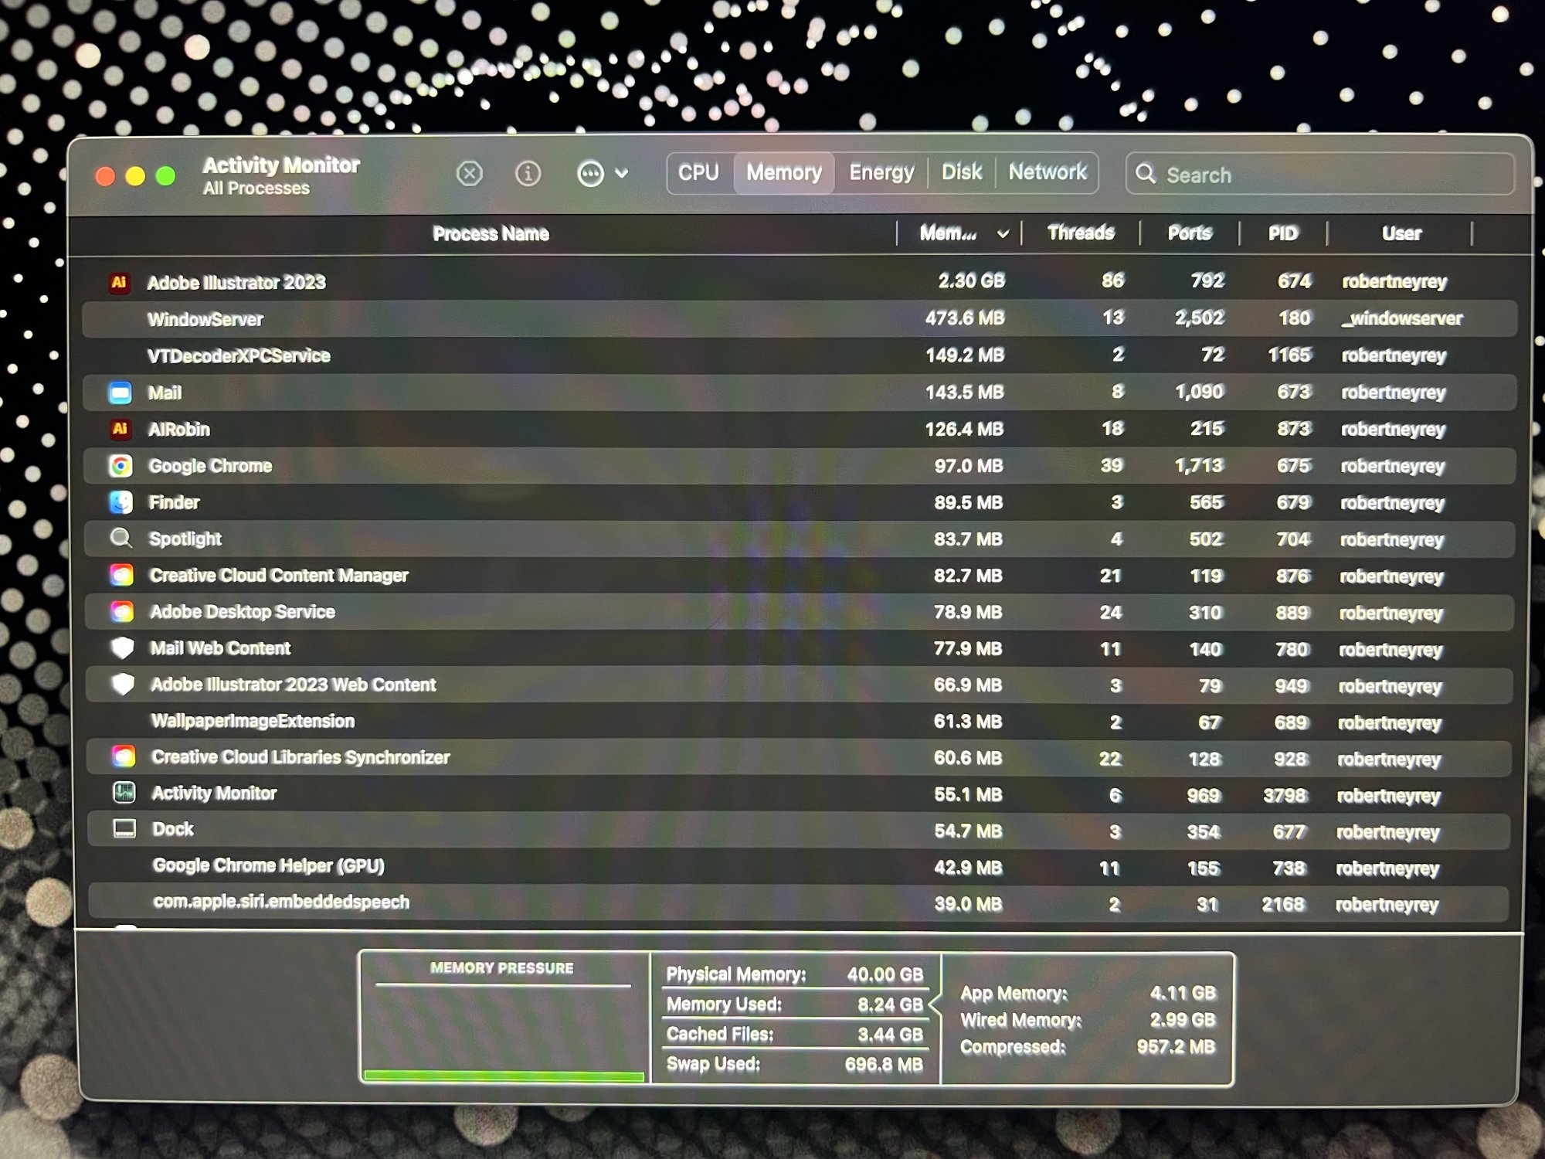Toggle sort arrow on Memory column
The width and height of the screenshot is (1545, 1159).
coord(1003,233)
